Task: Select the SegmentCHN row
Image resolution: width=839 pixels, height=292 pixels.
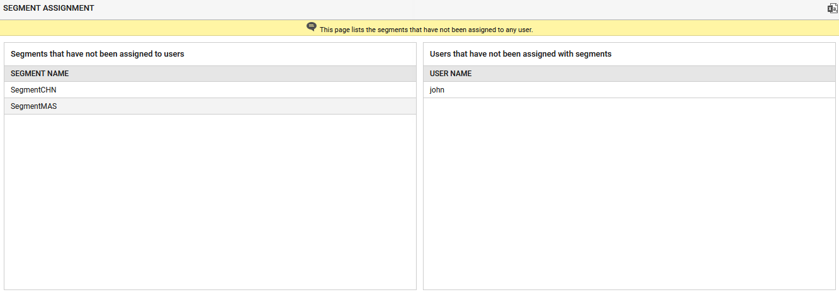Action: [210, 90]
